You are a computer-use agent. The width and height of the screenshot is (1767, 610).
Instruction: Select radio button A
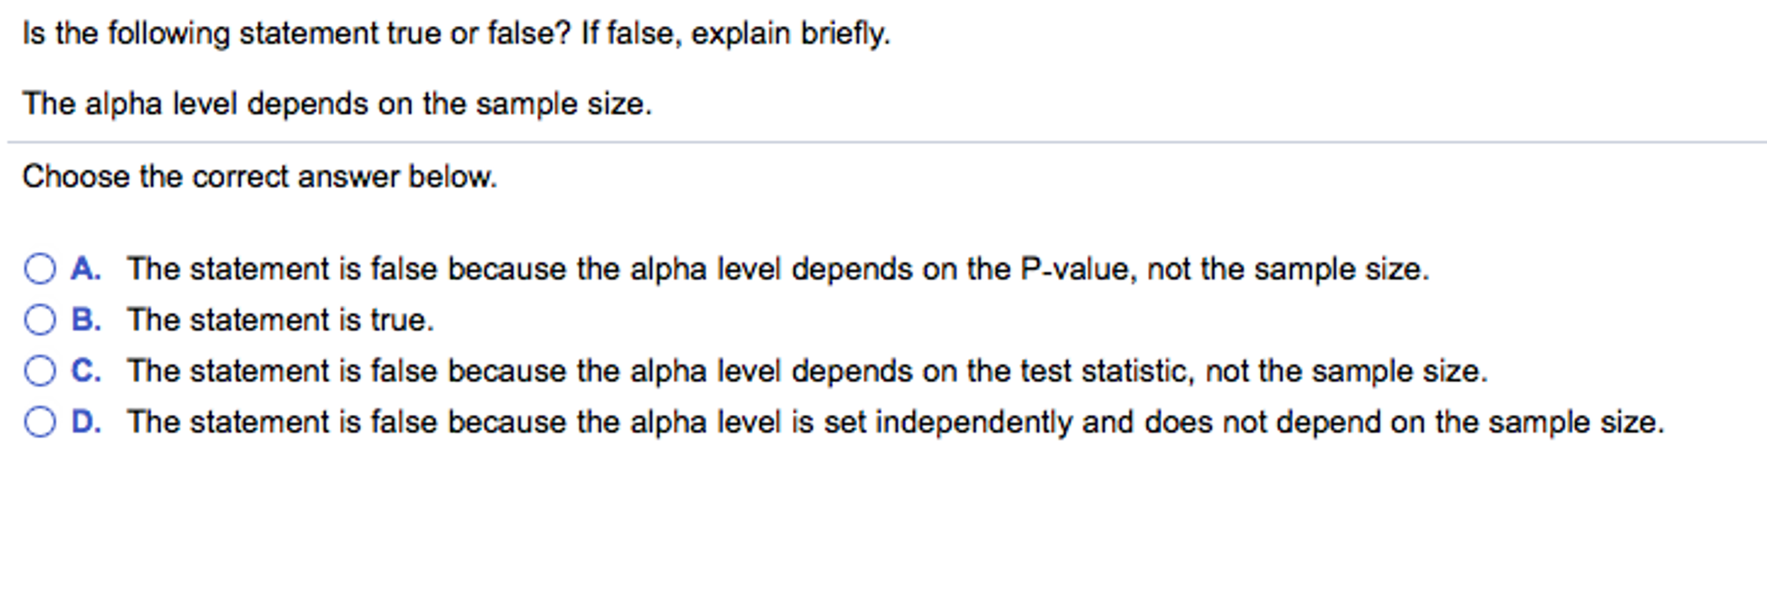click(x=38, y=270)
